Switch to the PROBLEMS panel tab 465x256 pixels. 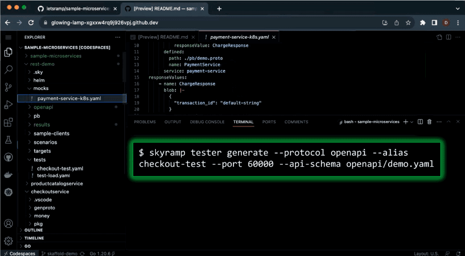[x=145, y=122]
